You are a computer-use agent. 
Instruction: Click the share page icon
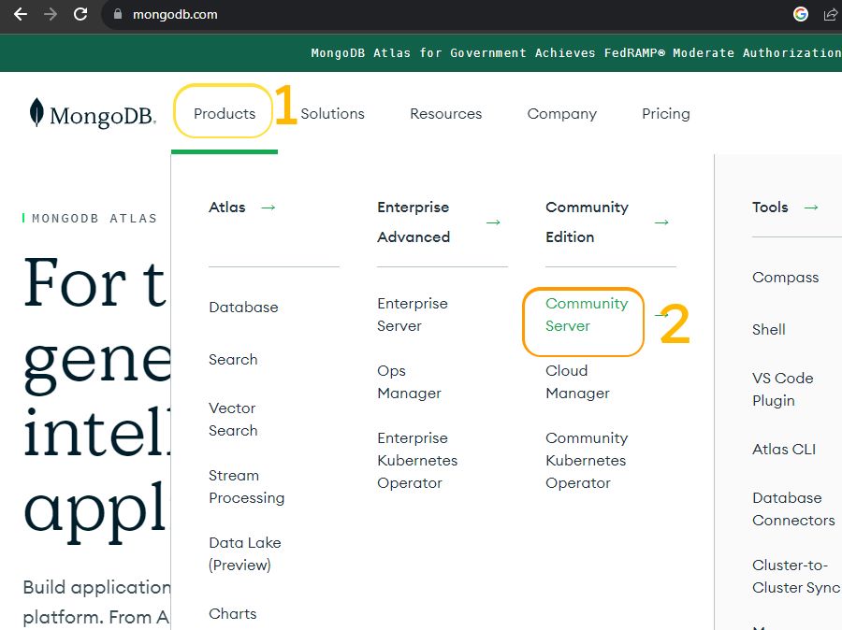click(x=830, y=15)
